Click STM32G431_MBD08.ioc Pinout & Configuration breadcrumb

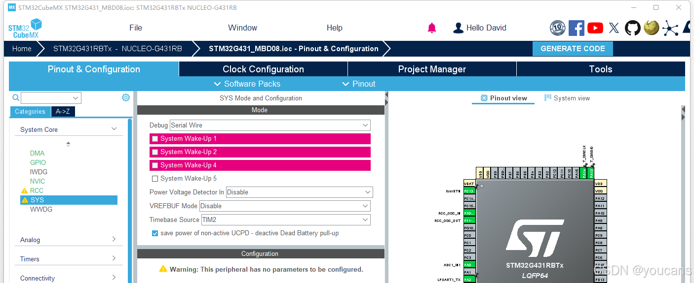[x=293, y=49]
